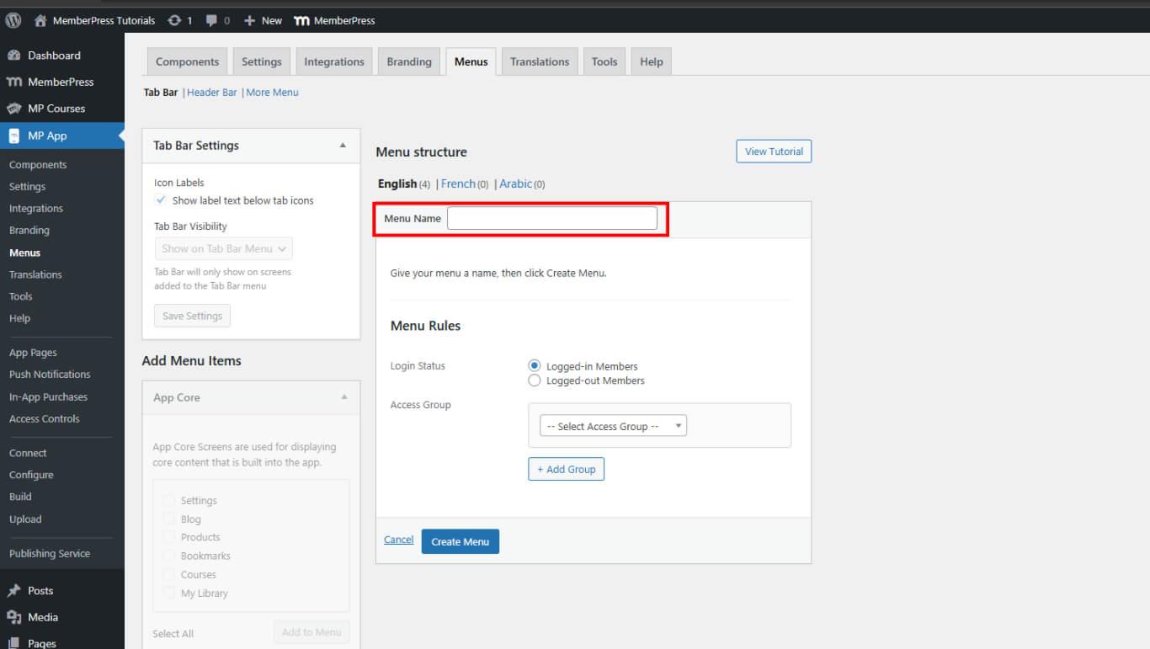Open the Select Access Group dropdown
Image resolution: width=1150 pixels, height=649 pixels.
(x=613, y=426)
